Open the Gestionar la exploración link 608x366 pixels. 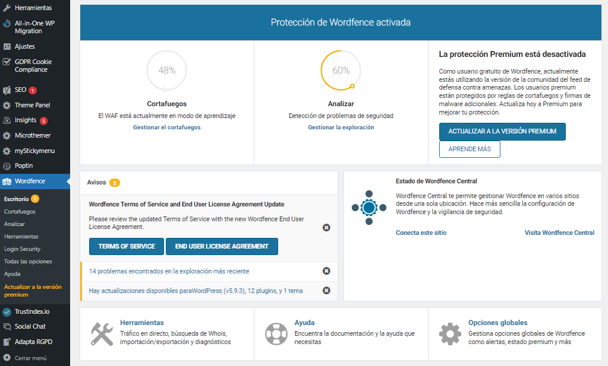pyautogui.click(x=339, y=126)
